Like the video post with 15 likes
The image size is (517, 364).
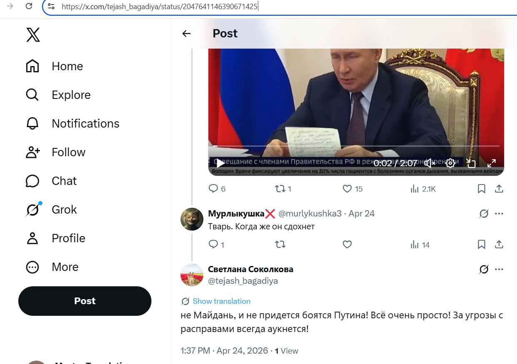(347, 189)
